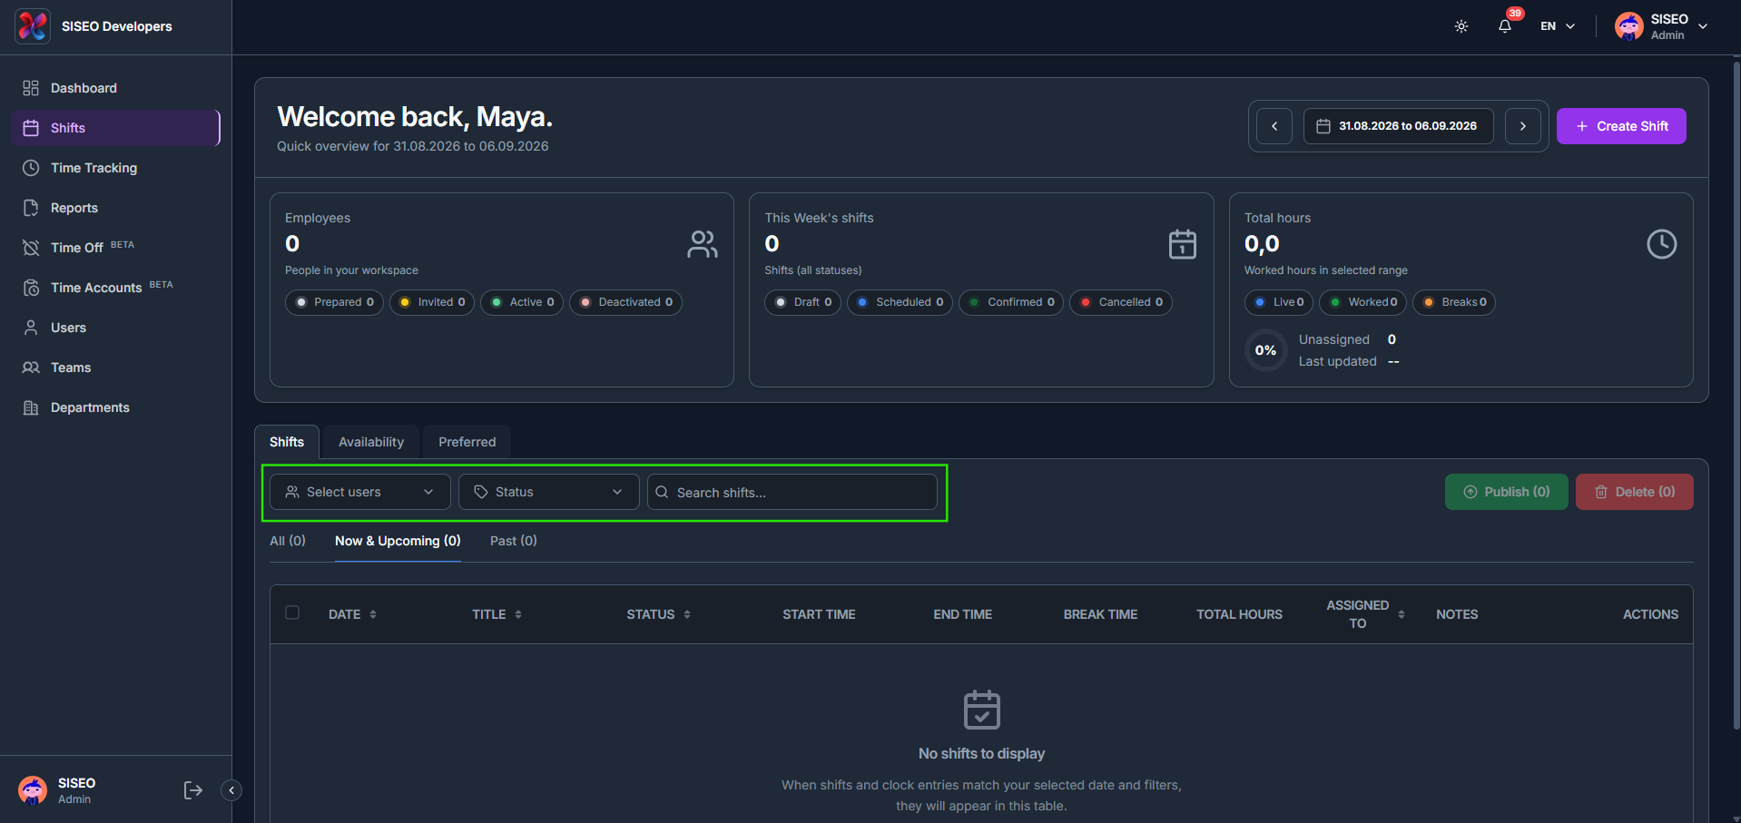
Task: Show All (0) shifts tab
Action: pos(288,541)
